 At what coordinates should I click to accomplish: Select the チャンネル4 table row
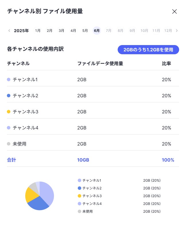[x=93, y=128]
